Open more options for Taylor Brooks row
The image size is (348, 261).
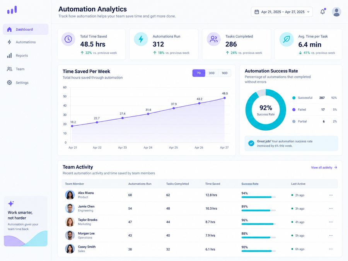(x=331, y=222)
